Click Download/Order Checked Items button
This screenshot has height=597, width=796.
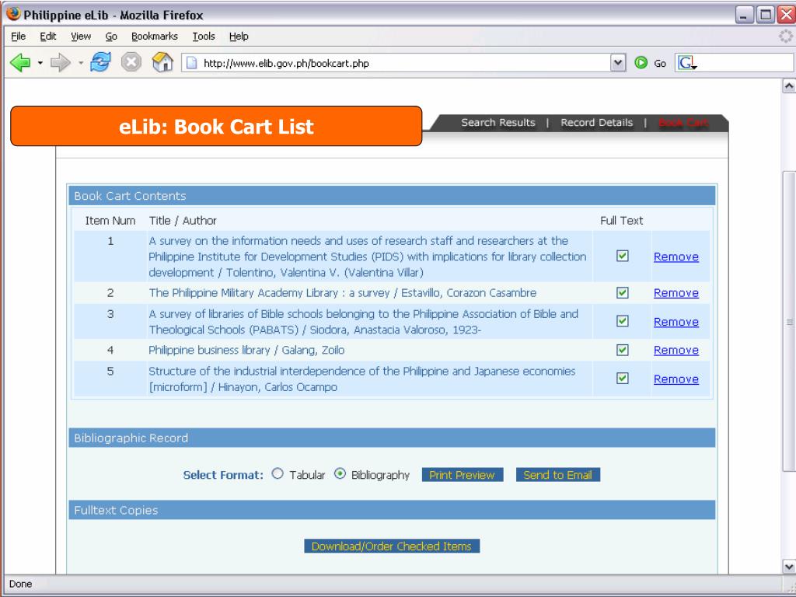click(x=392, y=546)
